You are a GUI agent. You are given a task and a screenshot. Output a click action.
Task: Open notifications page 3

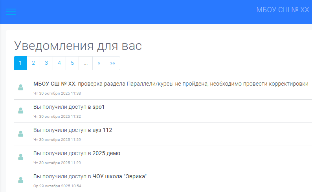(46, 63)
